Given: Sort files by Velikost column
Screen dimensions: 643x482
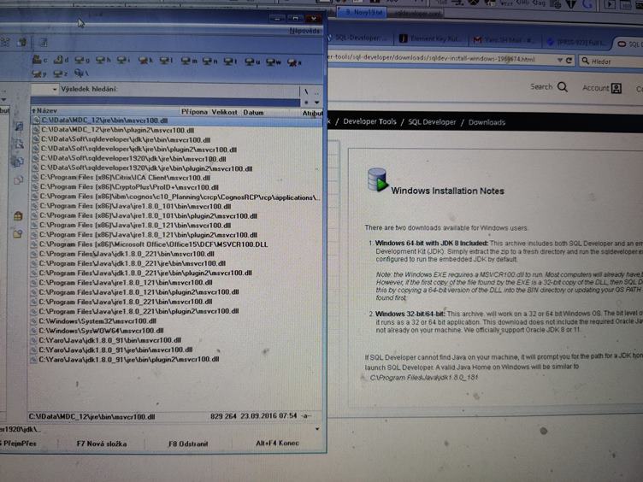Looking at the screenshot, I should tap(225, 112).
